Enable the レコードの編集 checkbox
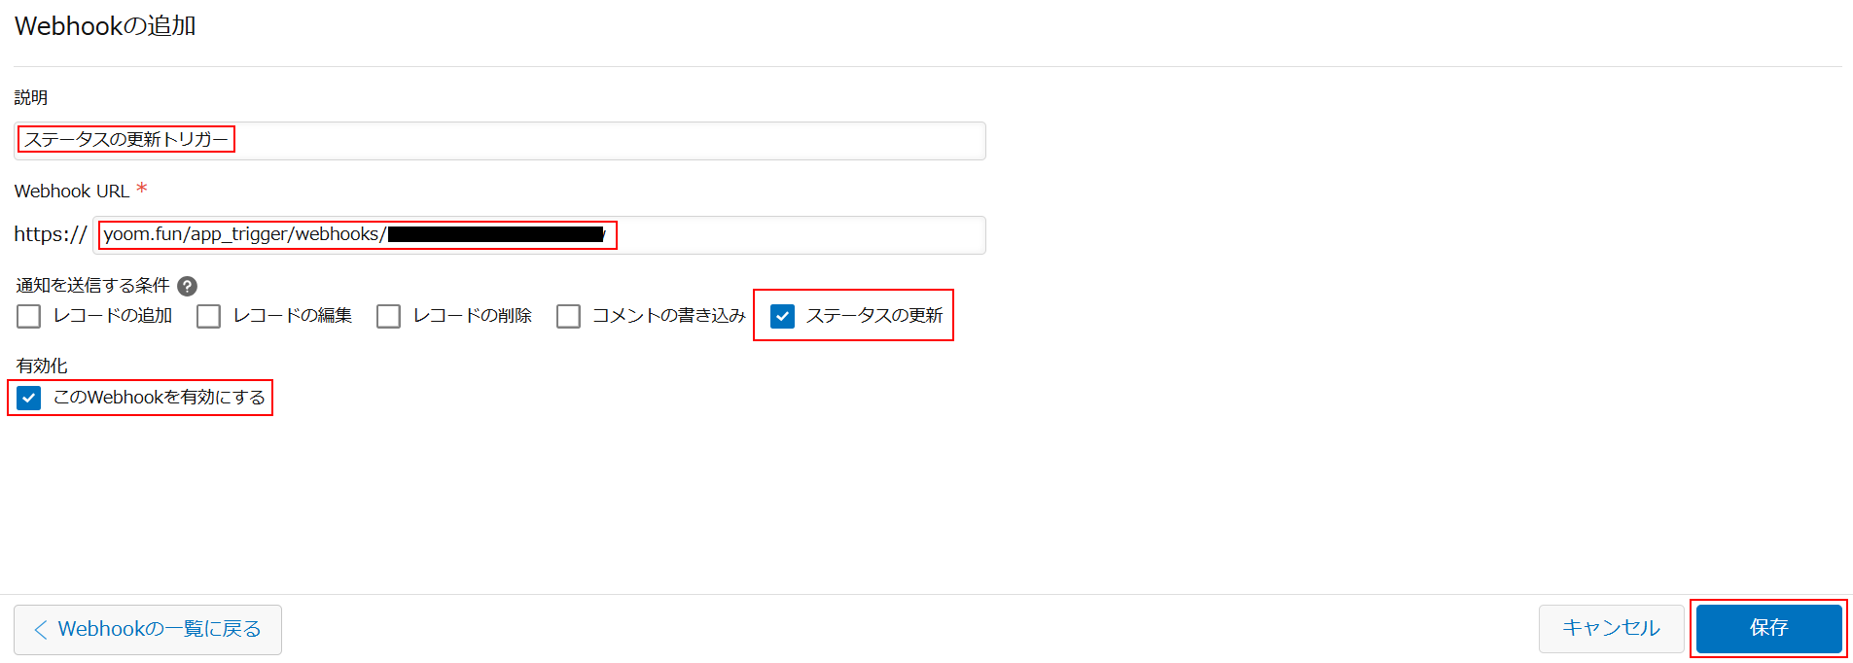This screenshot has width=1853, height=663. pos(209,316)
